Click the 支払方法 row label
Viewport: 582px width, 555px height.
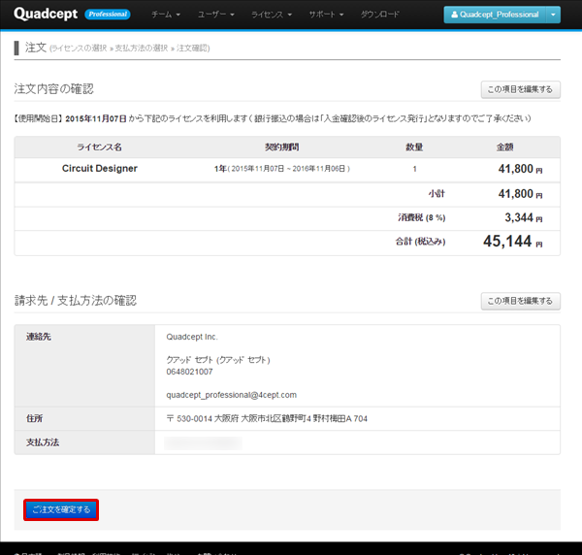(43, 442)
